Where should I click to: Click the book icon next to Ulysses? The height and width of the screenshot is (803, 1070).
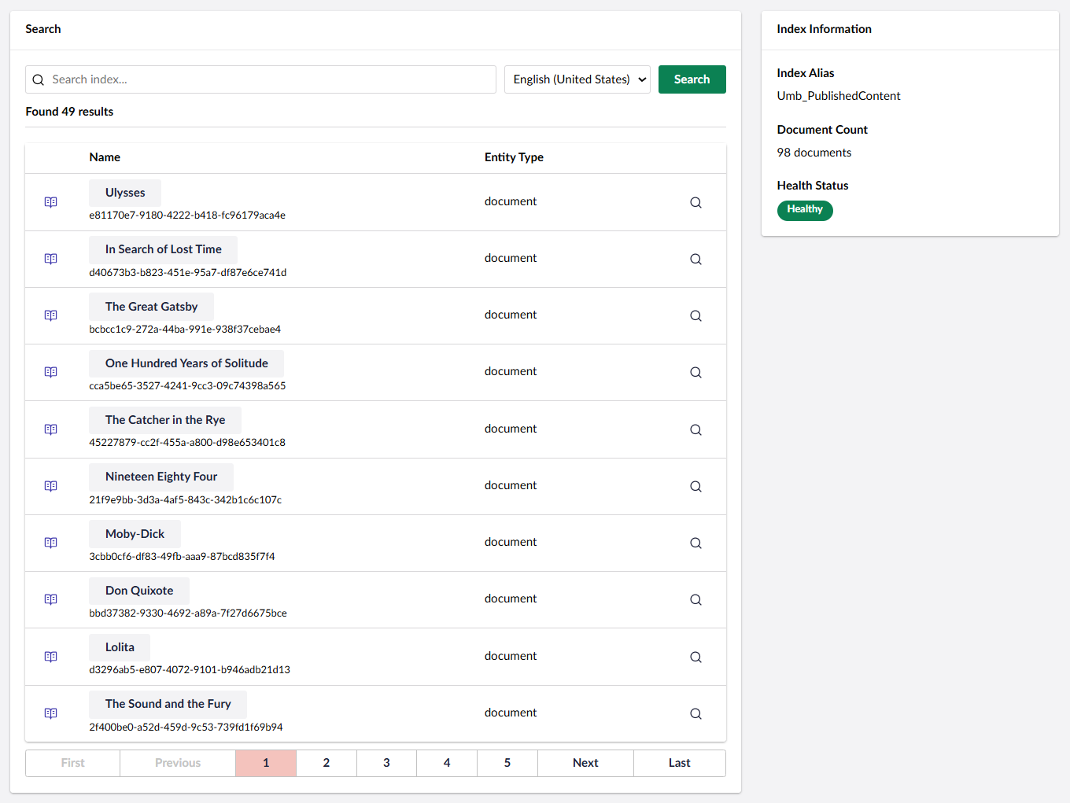point(50,202)
